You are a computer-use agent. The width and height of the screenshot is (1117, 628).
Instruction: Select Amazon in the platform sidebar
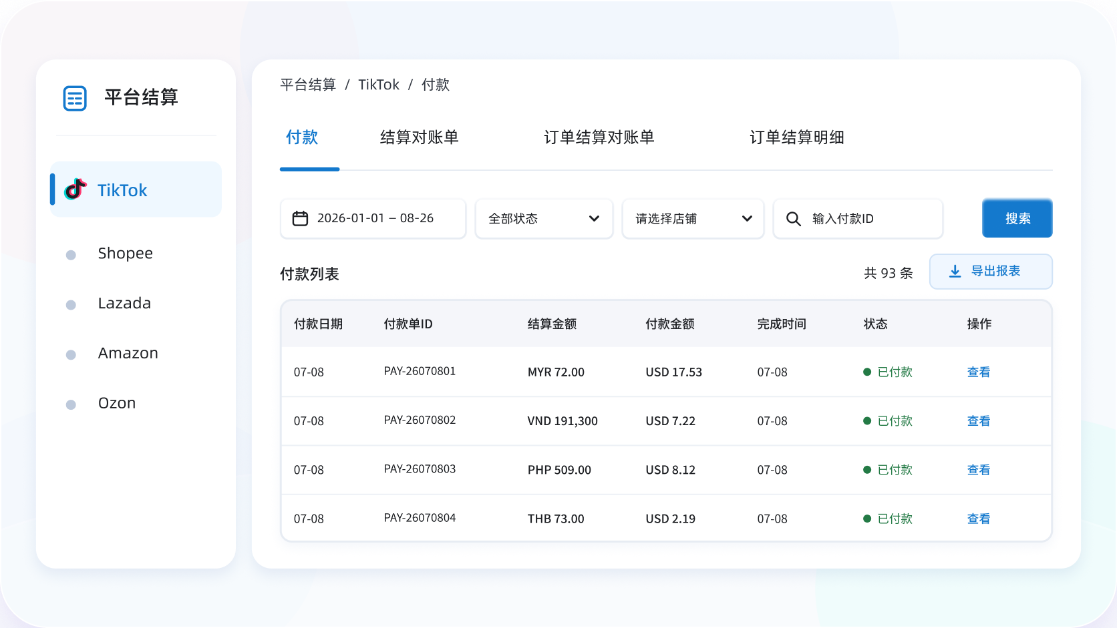coord(128,354)
